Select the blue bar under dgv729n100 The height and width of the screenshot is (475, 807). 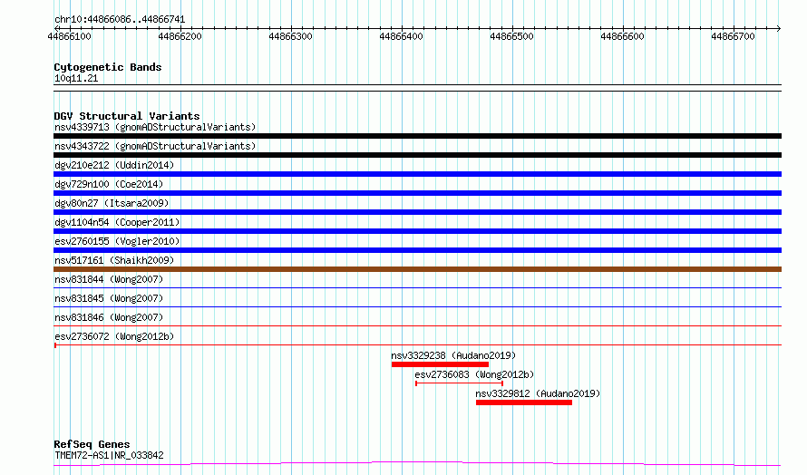[x=417, y=193]
